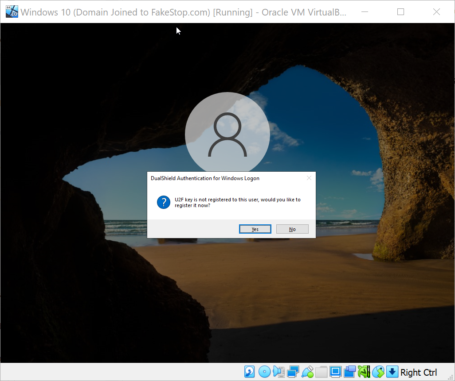The width and height of the screenshot is (455, 381).
Task: Click the green CPU chip status icon
Action: point(364,372)
